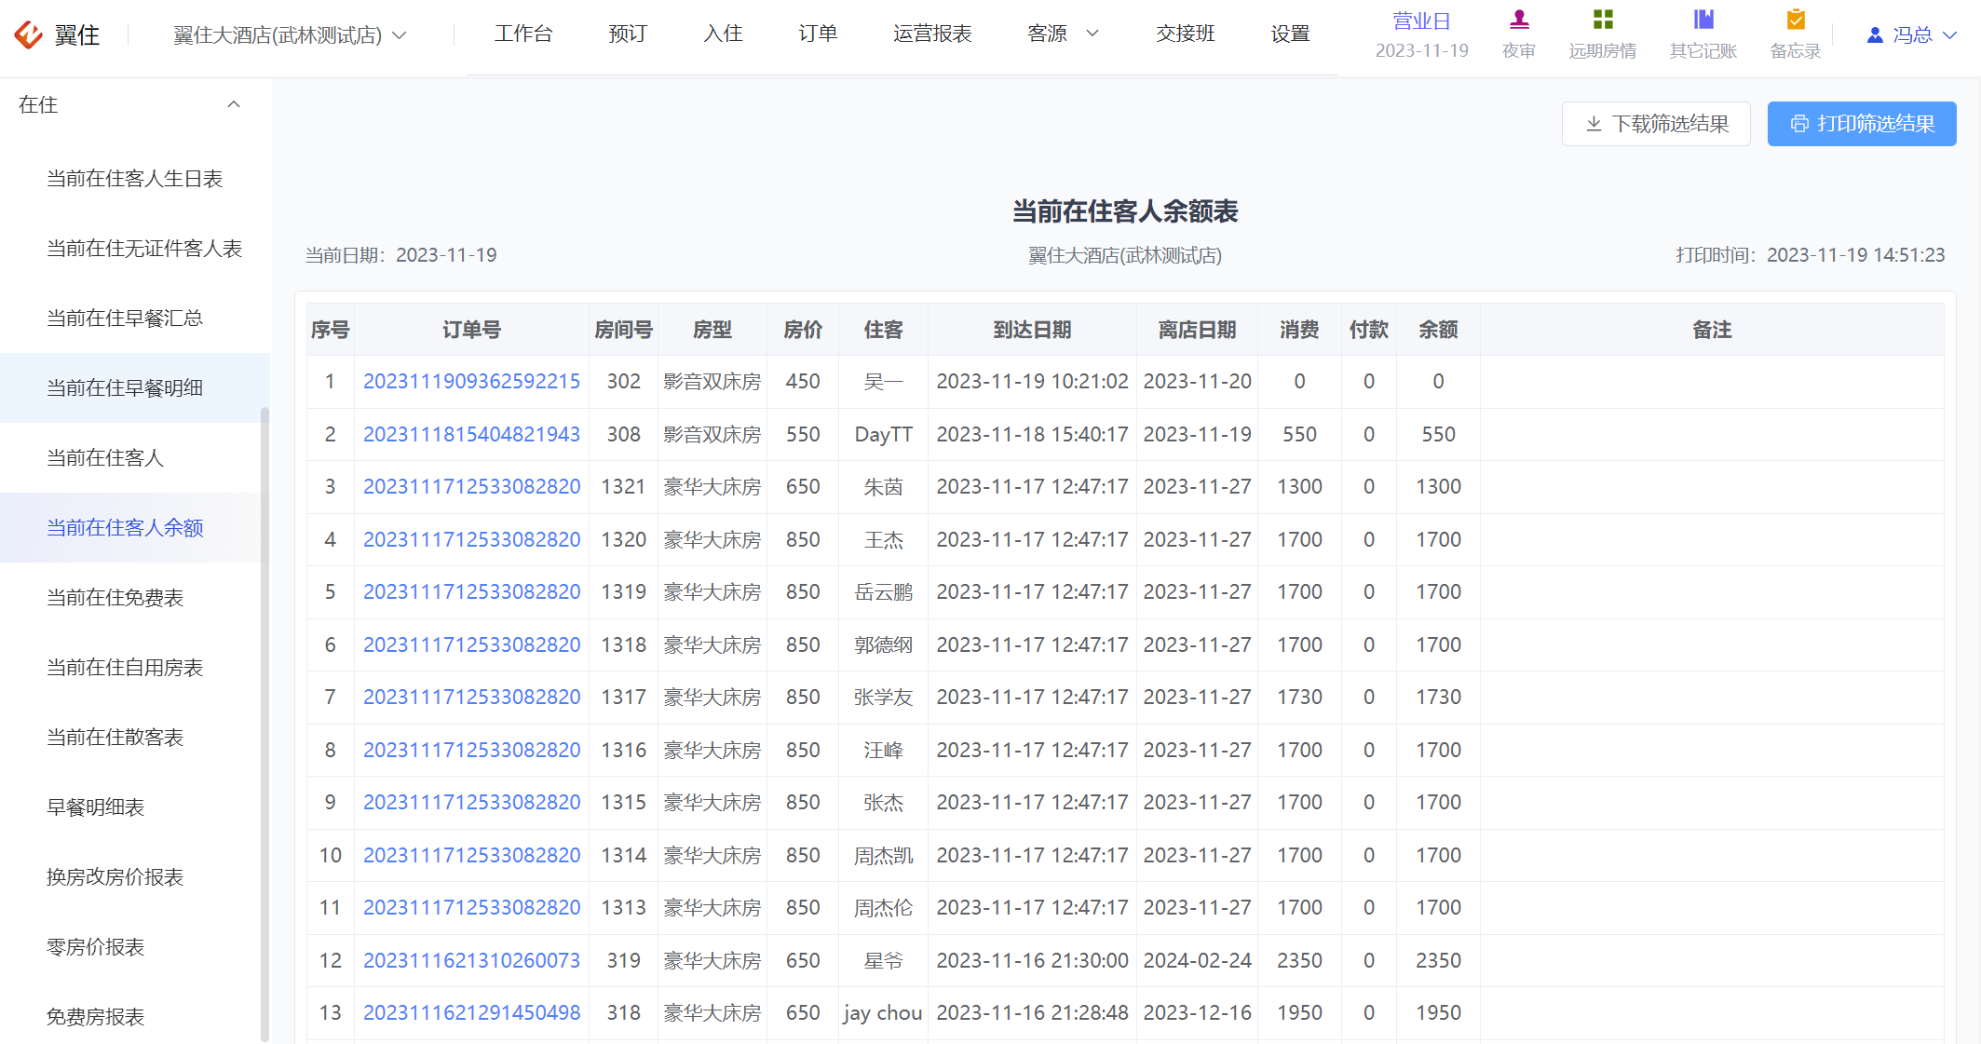Open the 设置 menu

(1291, 34)
